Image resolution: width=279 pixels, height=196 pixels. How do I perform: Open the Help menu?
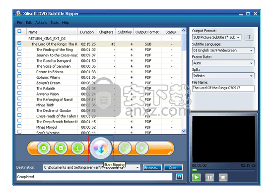pyautogui.click(x=66, y=23)
